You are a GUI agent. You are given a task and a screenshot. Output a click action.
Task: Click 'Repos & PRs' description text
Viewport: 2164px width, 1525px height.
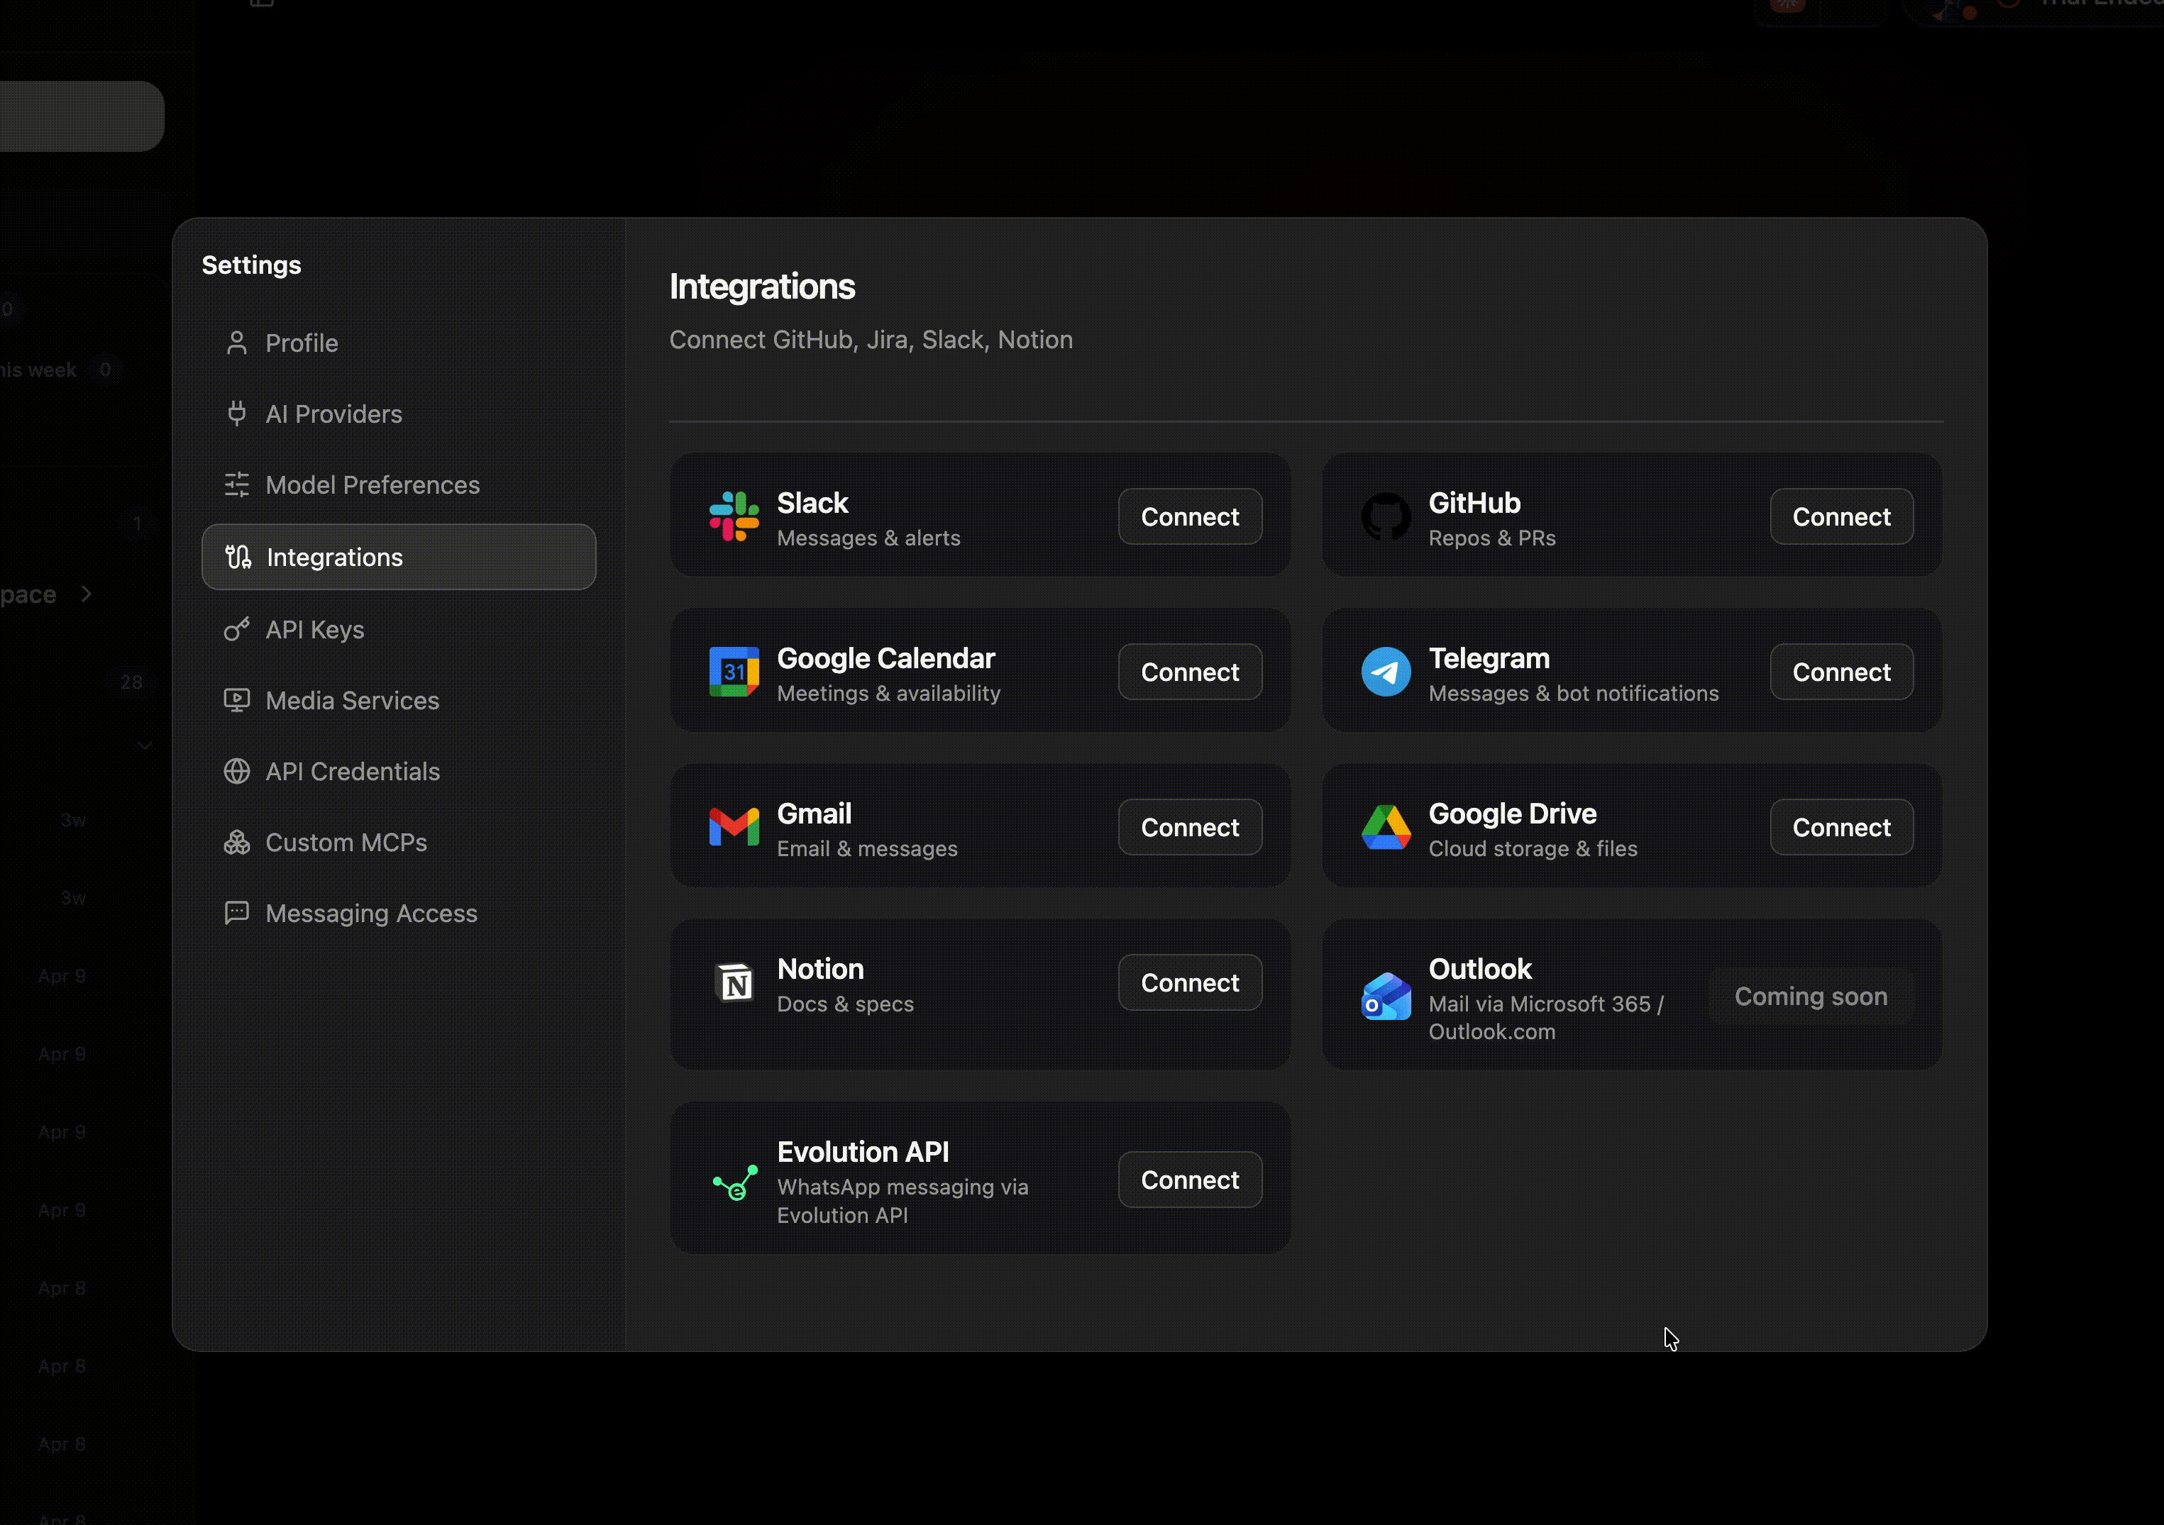point(1491,538)
